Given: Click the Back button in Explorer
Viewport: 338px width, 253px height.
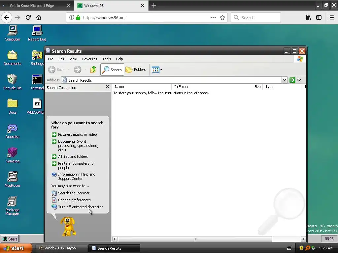Looking at the screenshot, I should [56, 70].
